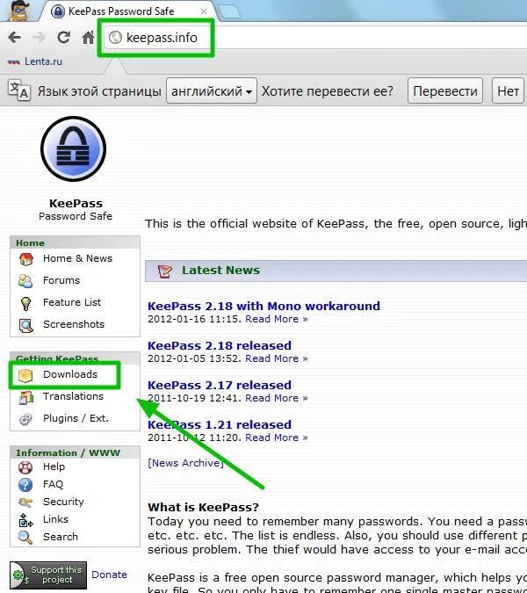
Task: Open the Downloads link
Action: click(70, 374)
